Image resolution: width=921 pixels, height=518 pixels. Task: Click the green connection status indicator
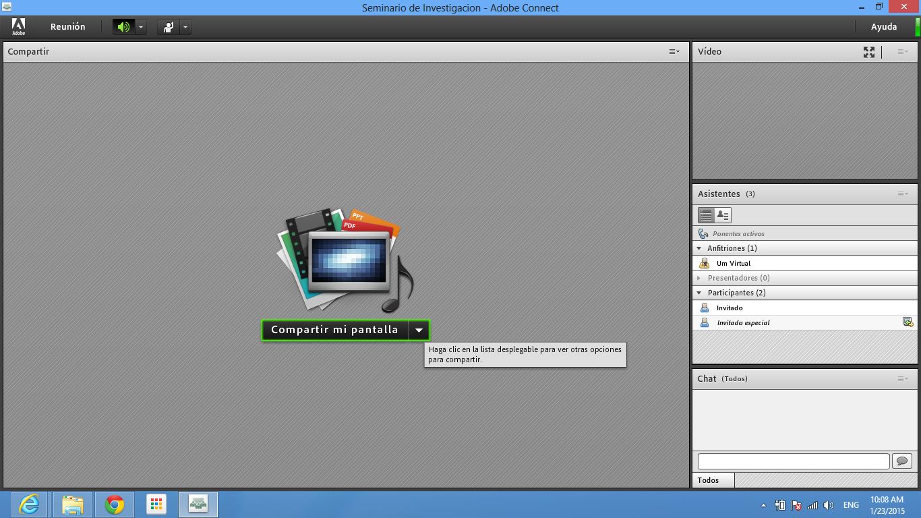coord(918,27)
